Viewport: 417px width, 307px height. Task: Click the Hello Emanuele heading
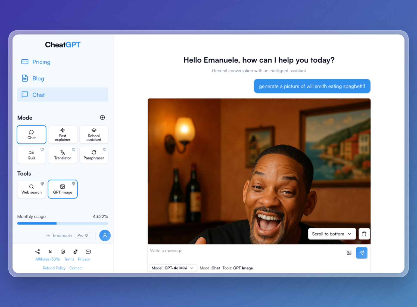259,60
